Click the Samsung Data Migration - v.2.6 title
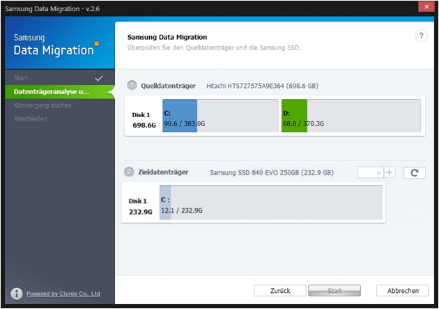This screenshot has width=439, height=309. [52, 8]
